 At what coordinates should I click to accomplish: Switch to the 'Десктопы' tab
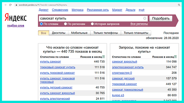pyautogui.click(x=58, y=33)
